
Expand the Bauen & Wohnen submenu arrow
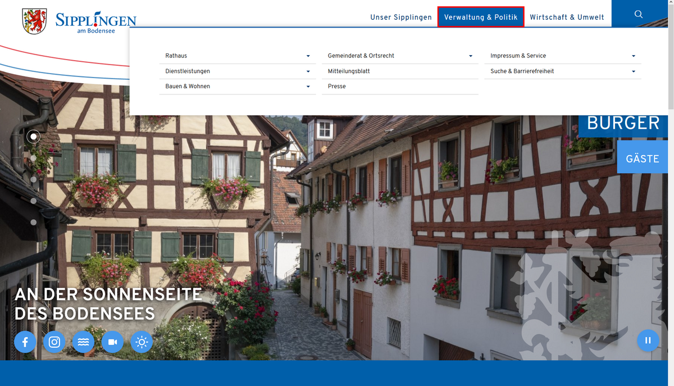(x=308, y=87)
